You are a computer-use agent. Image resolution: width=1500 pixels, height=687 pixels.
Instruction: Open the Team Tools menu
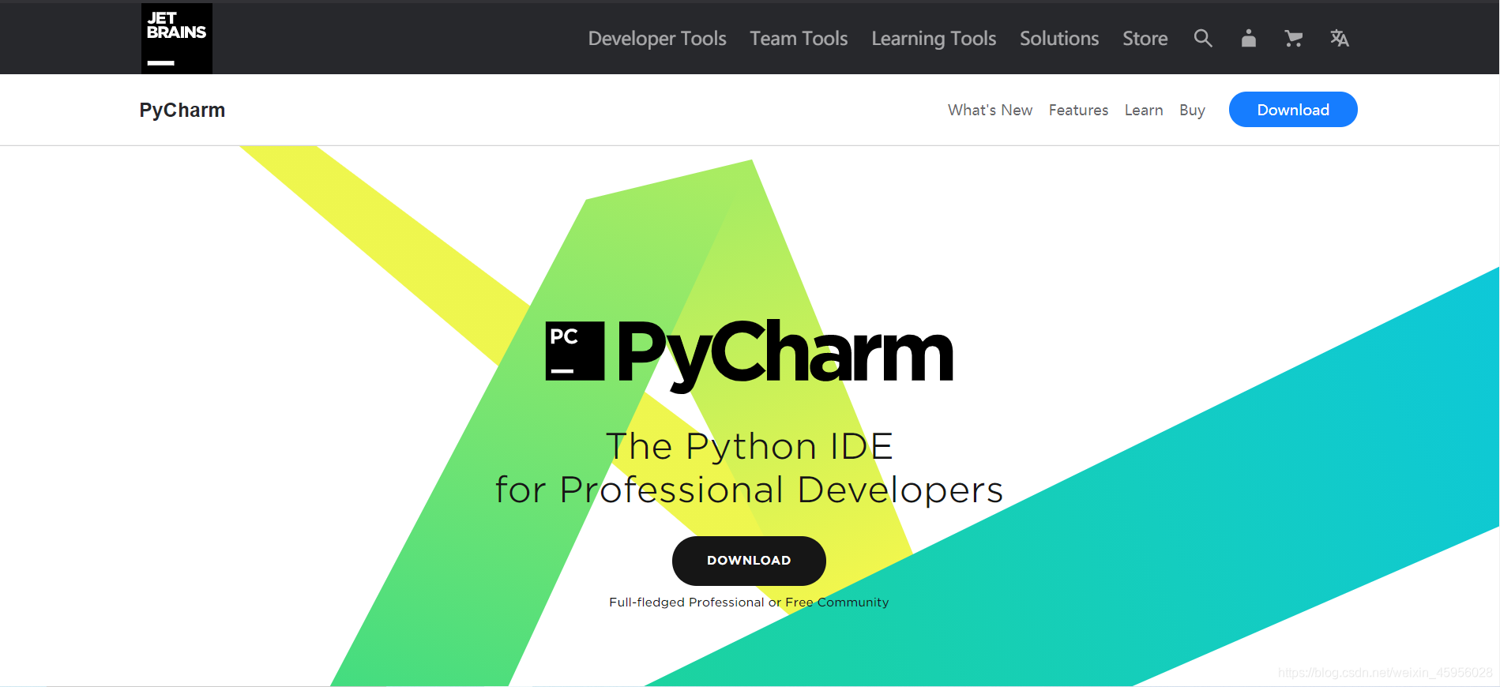point(799,38)
